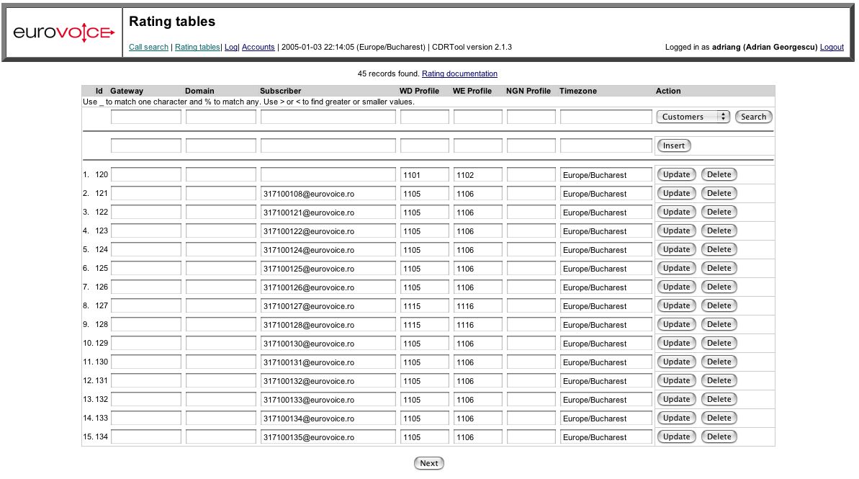Edit WD Profile 1115 in row 127
The image size is (859, 479).
coord(425,306)
